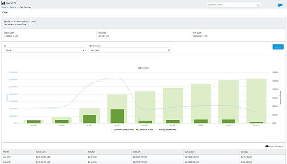This screenshot has height=164, width=287.
Task: Click the Oct 2021 axis label
Action: [200, 125]
